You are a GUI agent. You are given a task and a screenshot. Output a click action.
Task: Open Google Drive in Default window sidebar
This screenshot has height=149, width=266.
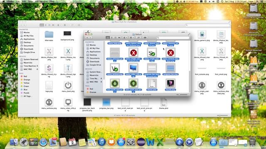coord(94,65)
